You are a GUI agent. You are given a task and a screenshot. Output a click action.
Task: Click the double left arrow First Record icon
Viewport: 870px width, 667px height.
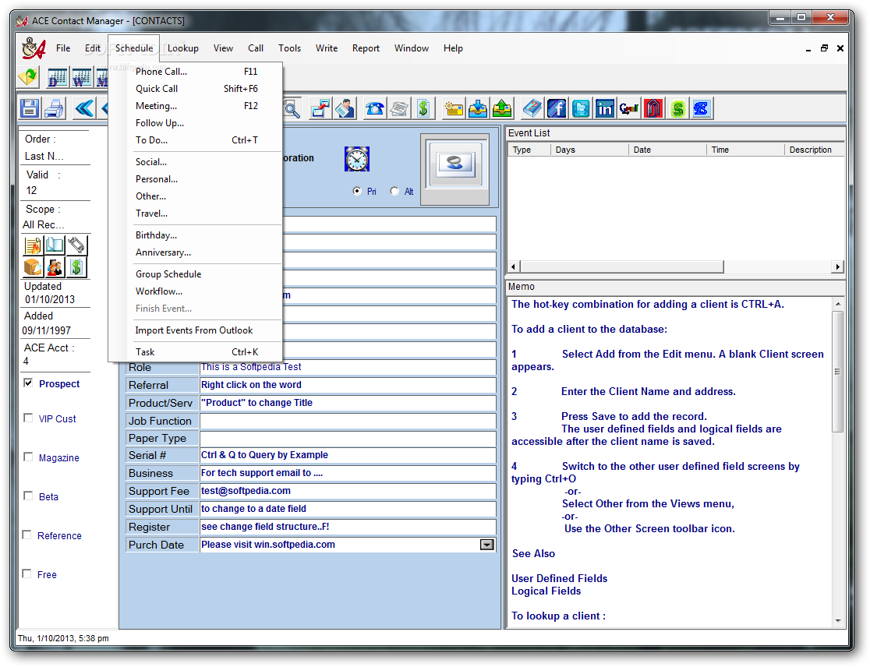click(83, 108)
